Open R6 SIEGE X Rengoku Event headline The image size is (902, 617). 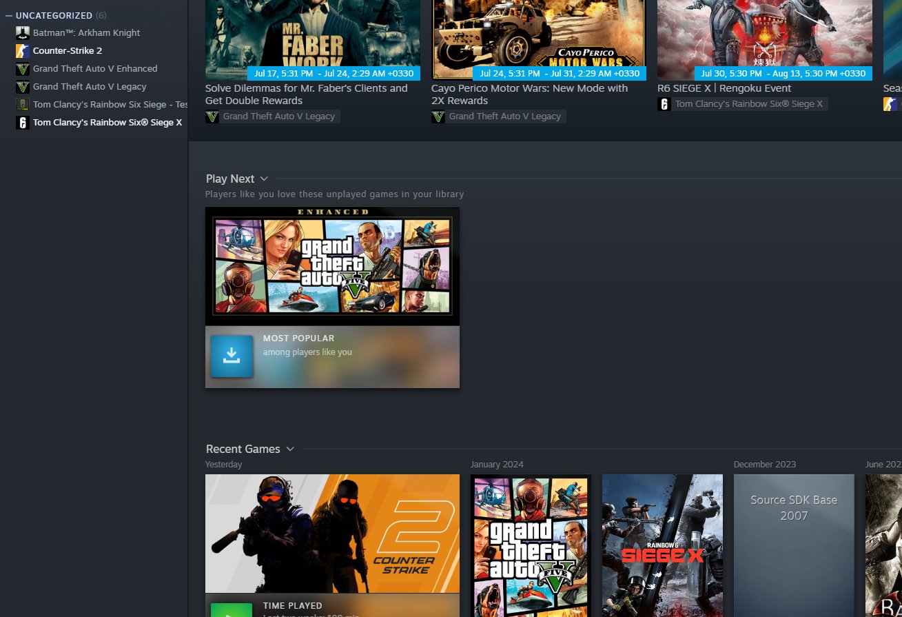724,88
